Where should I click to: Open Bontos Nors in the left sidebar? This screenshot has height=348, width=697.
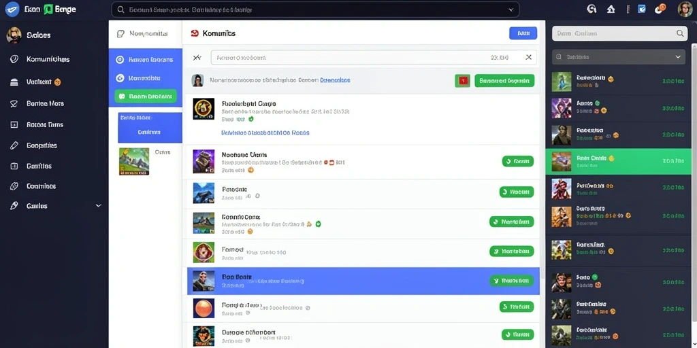[x=45, y=103]
